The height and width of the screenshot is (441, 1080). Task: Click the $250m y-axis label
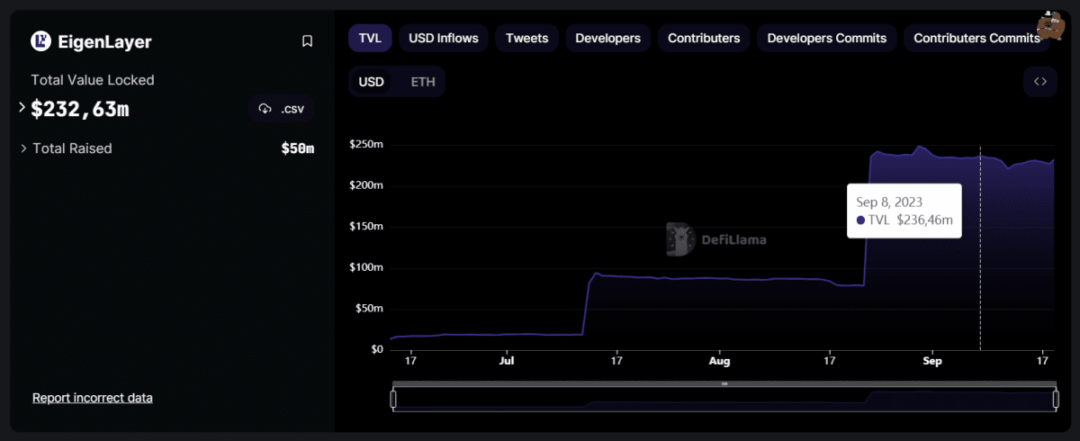pyautogui.click(x=366, y=145)
